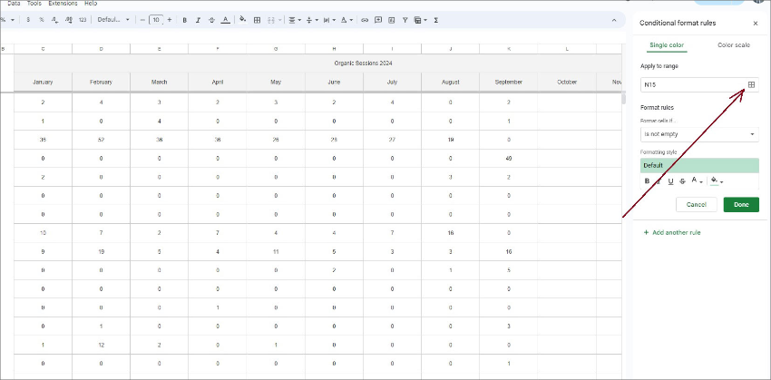The height and width of the screenshot is (380, 771).
Task: Click the toolbar fill color bucket icon
Action: (242, 19)
